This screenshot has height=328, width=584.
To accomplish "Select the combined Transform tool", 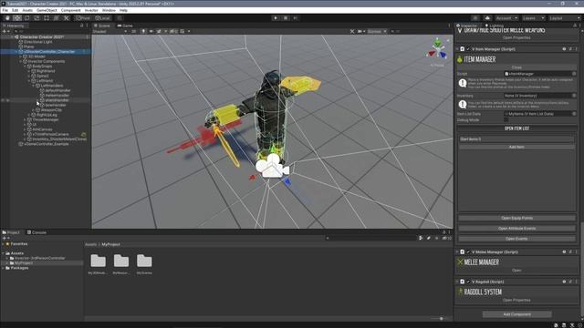I will pyautogui.click(x=57, y=18).
